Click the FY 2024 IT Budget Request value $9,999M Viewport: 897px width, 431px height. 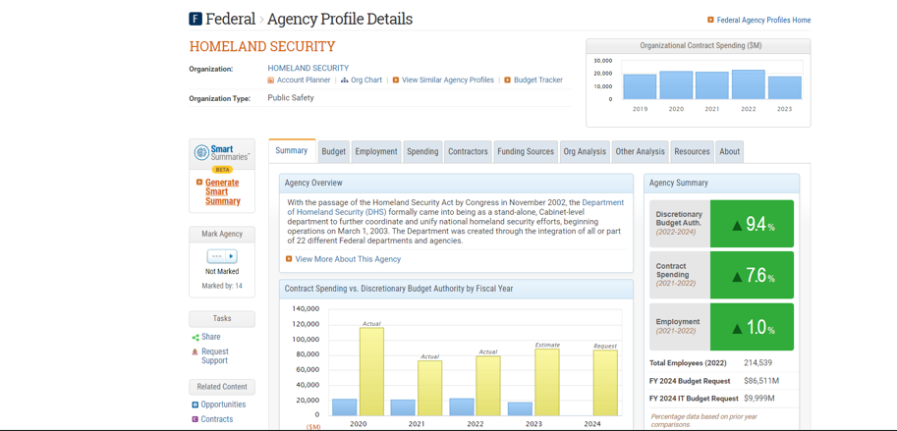[x=759, y=398]
